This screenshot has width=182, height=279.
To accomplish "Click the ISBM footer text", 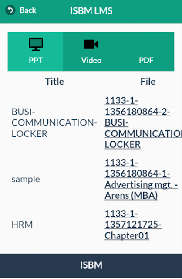I will click(91, 265).
